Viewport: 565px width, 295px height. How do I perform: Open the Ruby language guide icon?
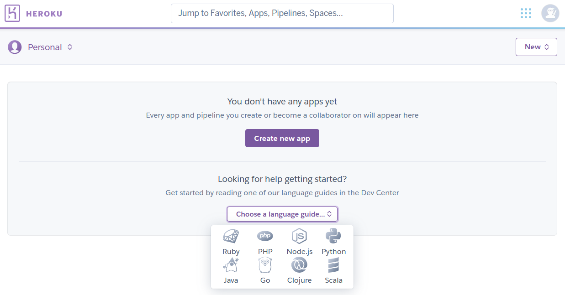[231, 236]
